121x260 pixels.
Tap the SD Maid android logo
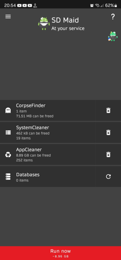pyautogui.click(x=44, y=23)
